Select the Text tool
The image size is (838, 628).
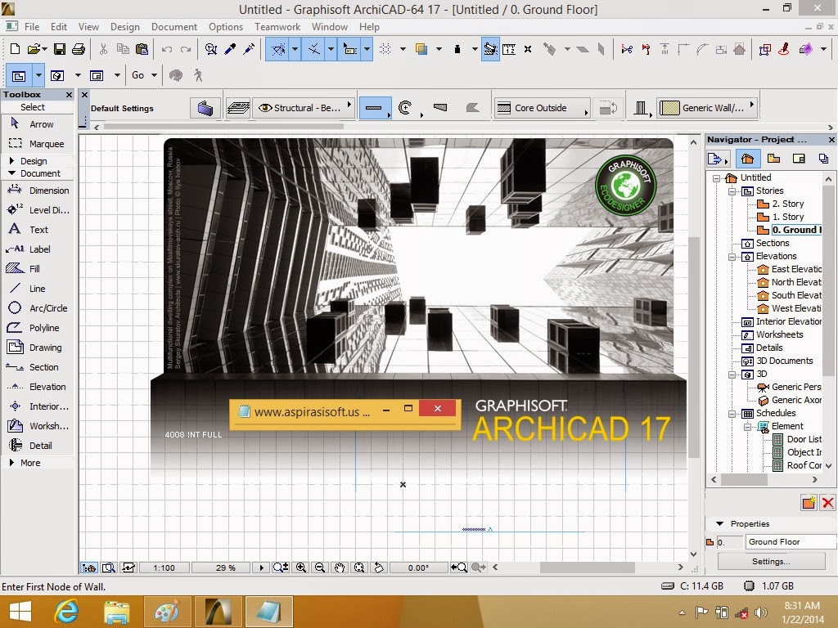(x=38, y=230)
